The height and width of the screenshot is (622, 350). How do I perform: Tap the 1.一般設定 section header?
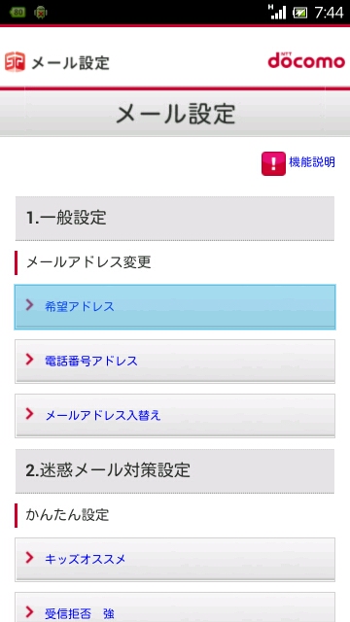pos(175,219)
